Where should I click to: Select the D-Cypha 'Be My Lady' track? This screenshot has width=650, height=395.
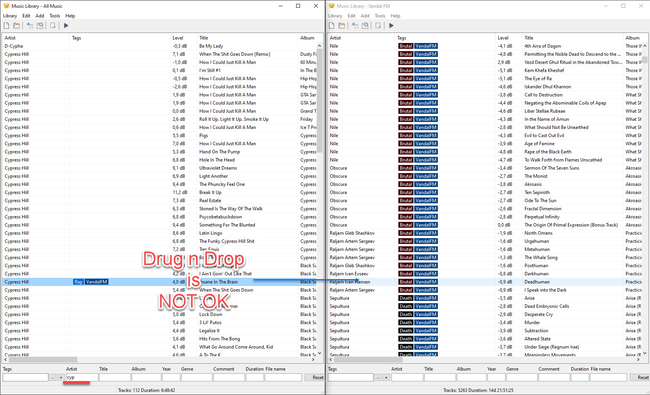coord(160,46)
